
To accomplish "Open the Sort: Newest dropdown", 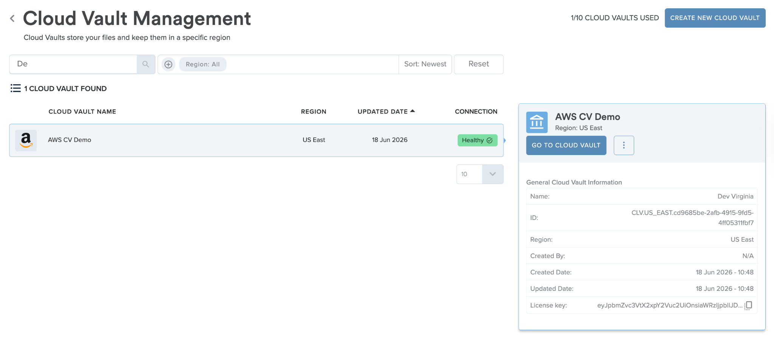I will coord(425,64).
